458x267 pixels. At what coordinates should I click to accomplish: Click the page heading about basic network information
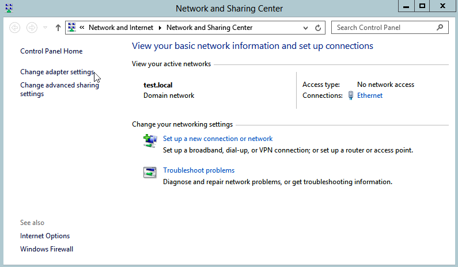(x=252, y=46)
